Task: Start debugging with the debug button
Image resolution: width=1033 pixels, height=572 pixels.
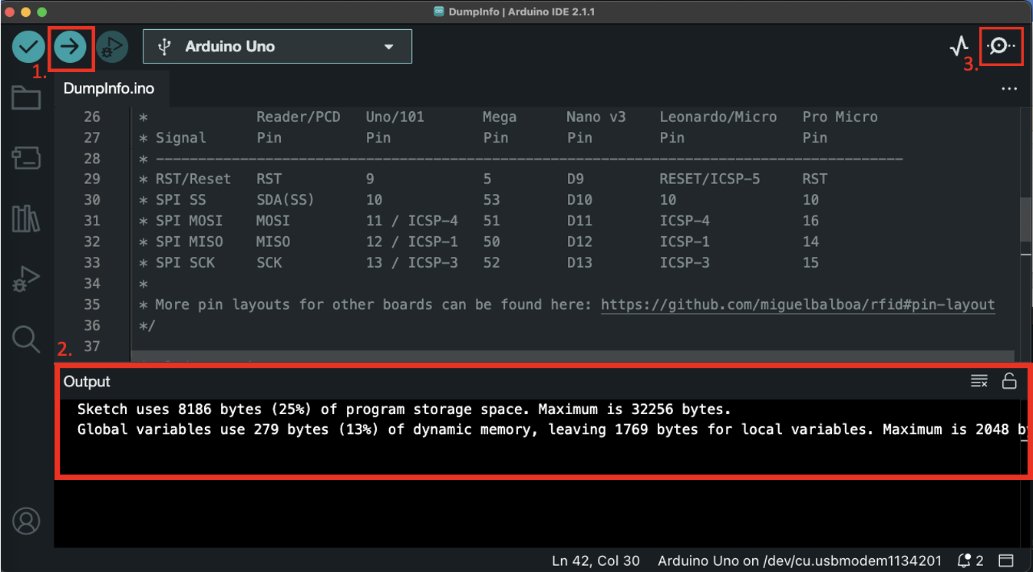Action: point(113,47)
